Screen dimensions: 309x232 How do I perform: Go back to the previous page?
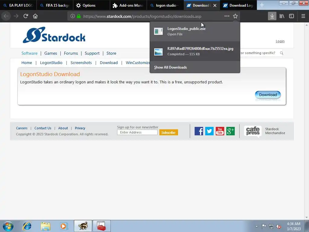pyautogui.click(x=6, y=16)
